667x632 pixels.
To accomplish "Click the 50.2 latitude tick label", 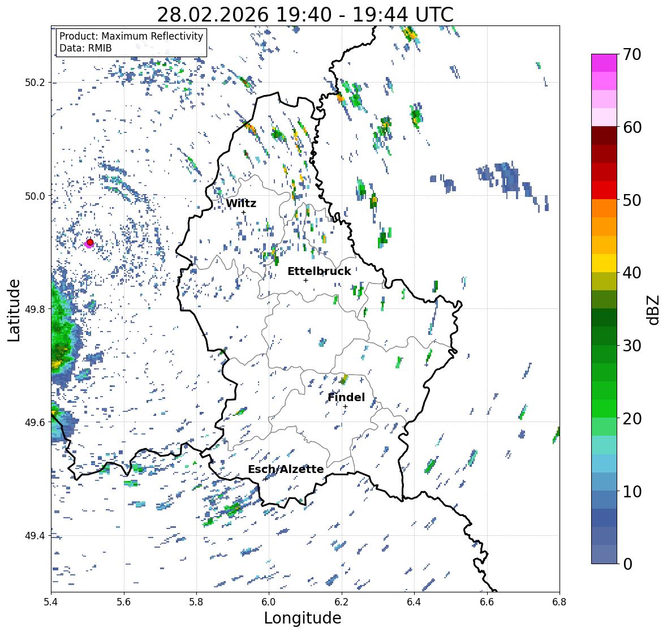I will click(35, 83).
